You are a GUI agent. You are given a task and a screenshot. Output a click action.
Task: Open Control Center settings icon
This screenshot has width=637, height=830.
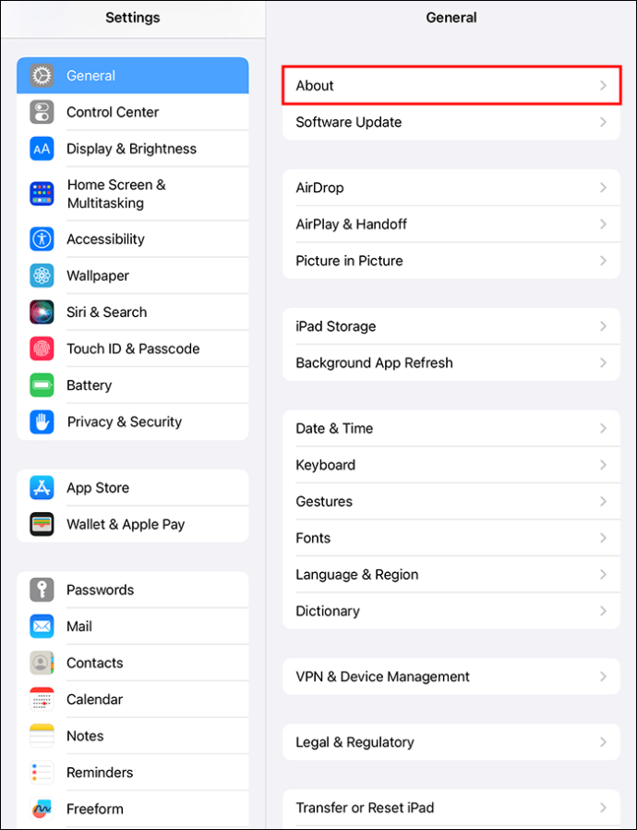click(x=42, y=112)
